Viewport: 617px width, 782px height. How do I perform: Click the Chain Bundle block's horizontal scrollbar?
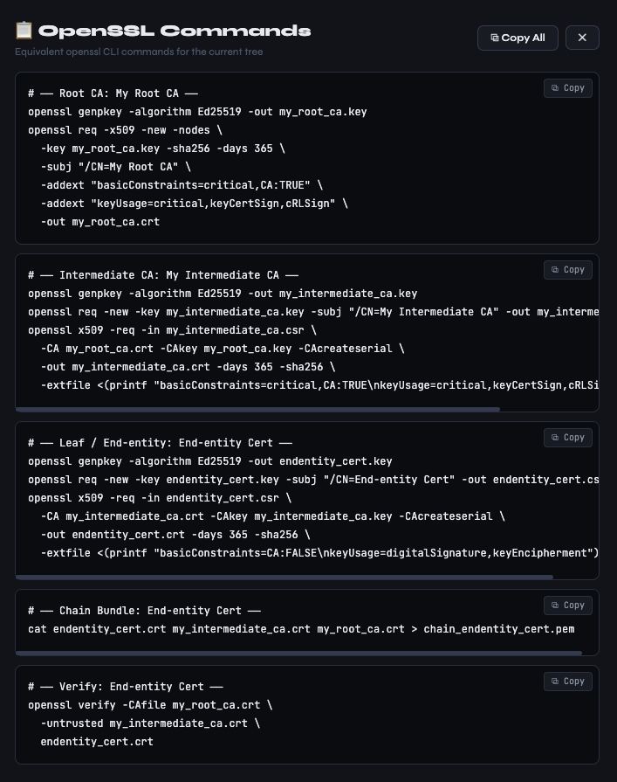[x=298, y=653]
